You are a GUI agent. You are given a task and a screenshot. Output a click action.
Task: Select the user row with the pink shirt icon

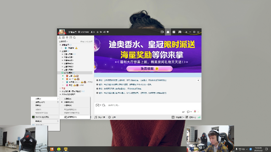[x=75, y=85]
